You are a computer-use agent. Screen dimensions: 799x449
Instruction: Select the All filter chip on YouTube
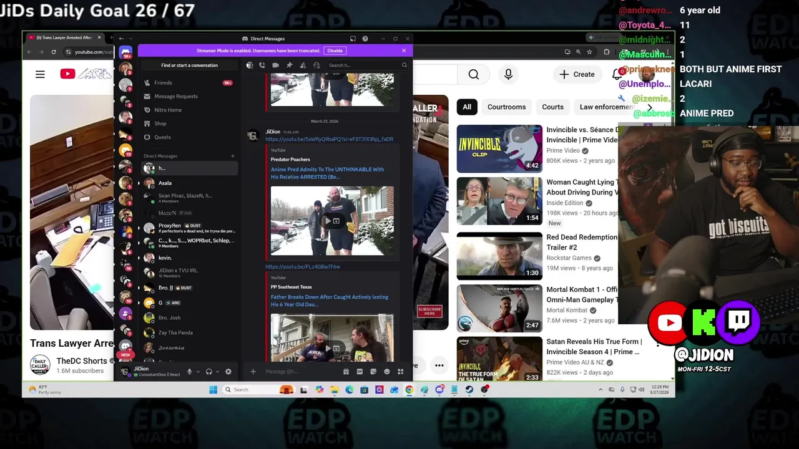click(467, 107)
